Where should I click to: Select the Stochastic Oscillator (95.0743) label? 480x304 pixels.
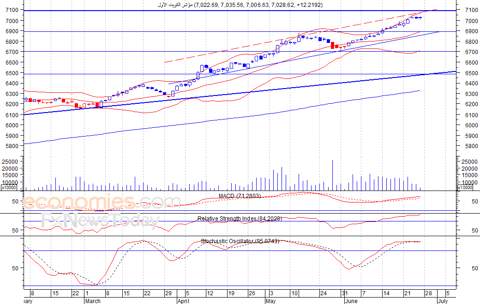pyautogui.click(x=240, y=241)
